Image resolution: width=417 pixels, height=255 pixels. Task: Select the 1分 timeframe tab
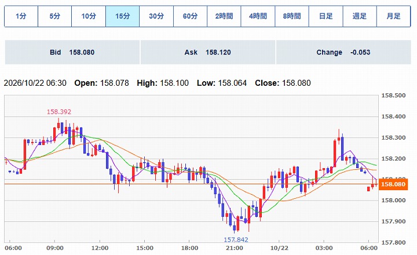tap(21, 16)
